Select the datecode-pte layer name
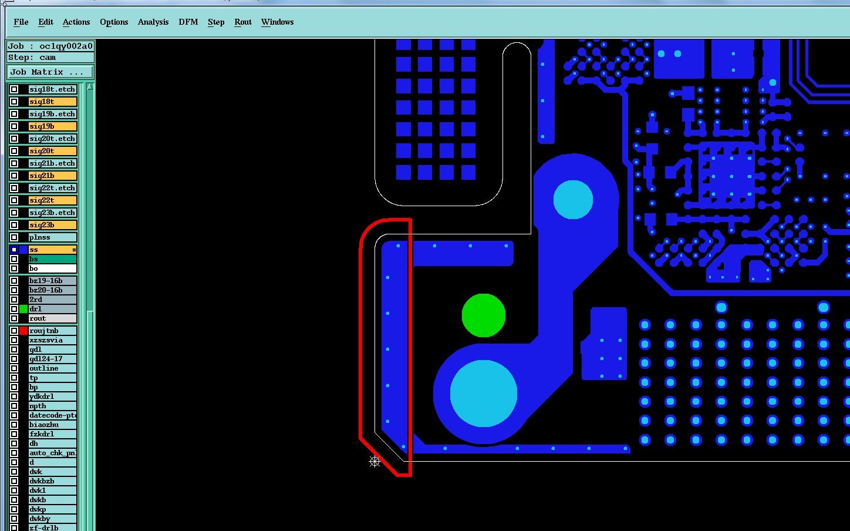 click(x=52, y=415)
